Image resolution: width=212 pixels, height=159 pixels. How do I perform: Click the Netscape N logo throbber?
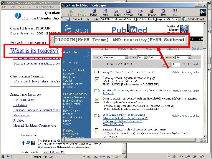coord(203,12)
